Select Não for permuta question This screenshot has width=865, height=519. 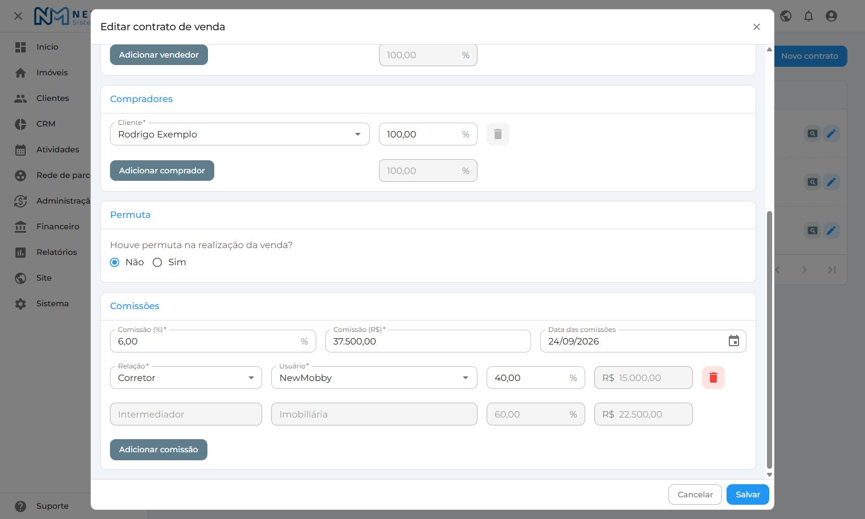tap(115, 262)
